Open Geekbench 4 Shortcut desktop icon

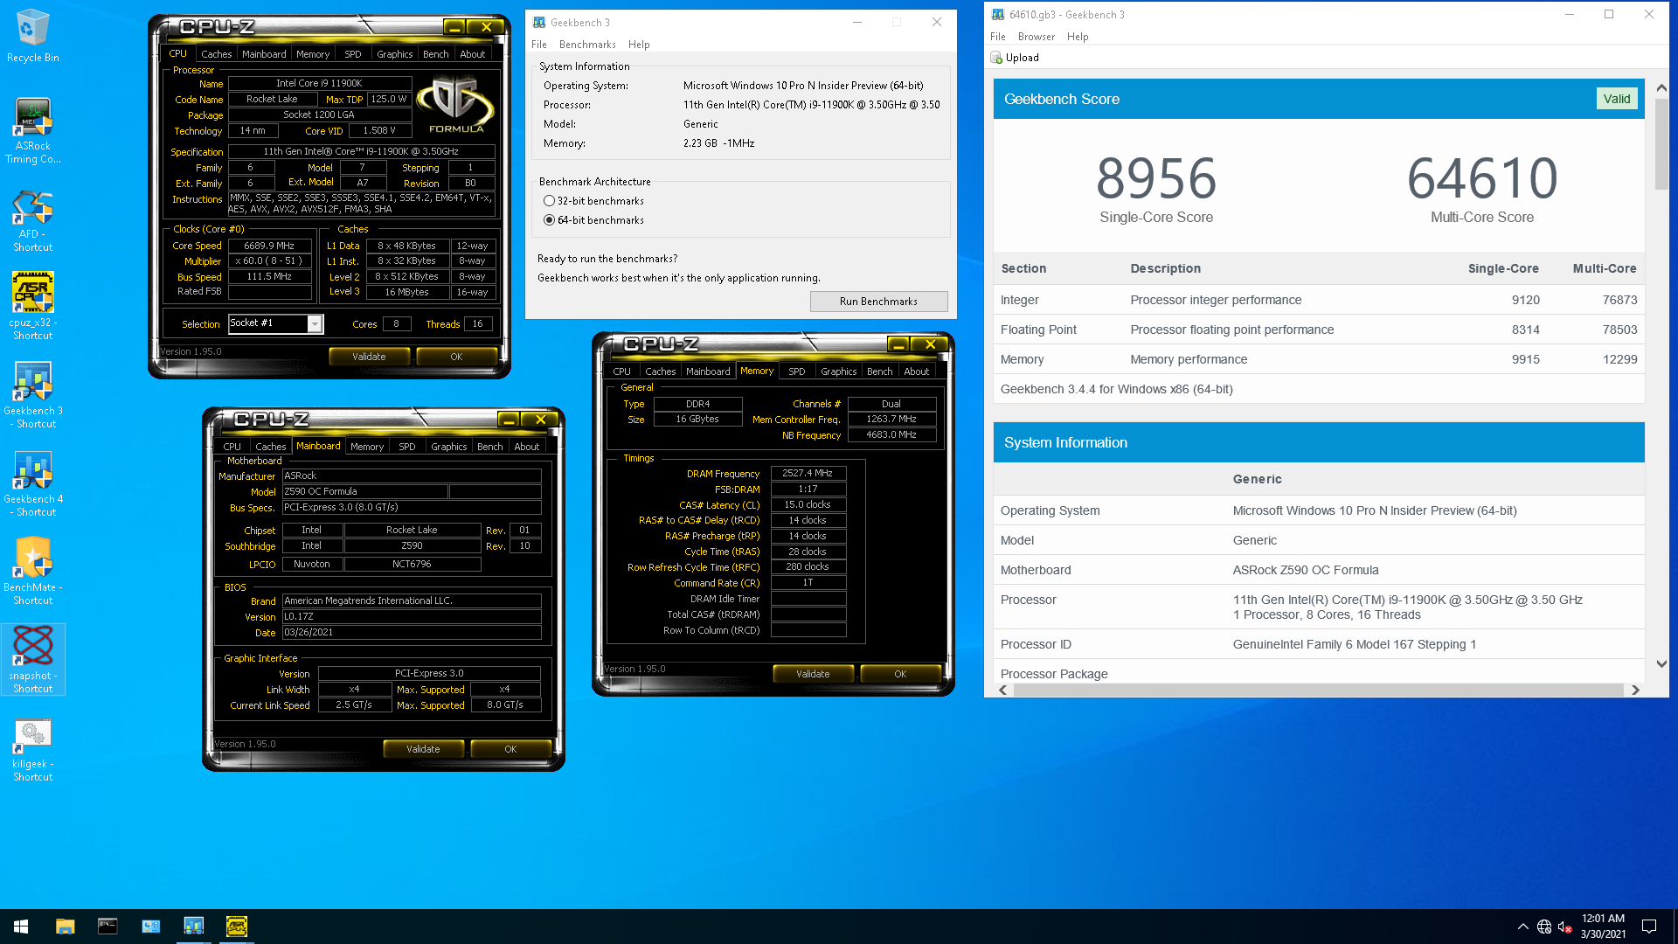point(33,484)
